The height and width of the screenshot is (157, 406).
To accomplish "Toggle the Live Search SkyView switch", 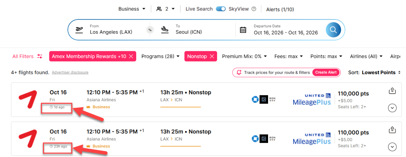I will coord(221,9).
